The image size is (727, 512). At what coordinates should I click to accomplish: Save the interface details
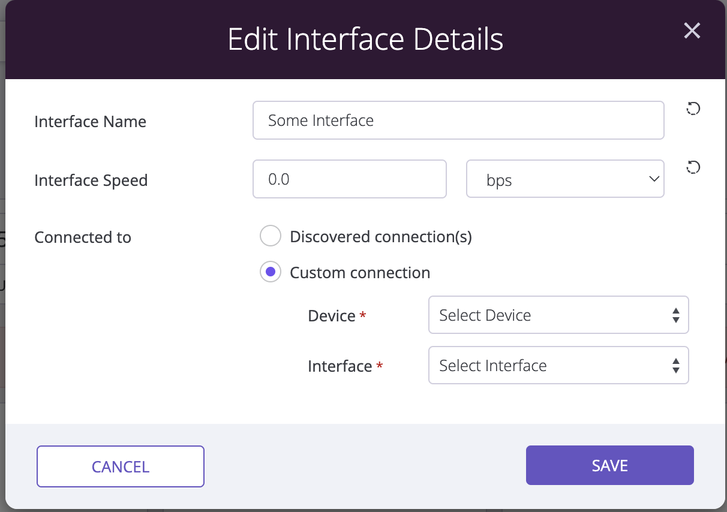tap(609, 465)
